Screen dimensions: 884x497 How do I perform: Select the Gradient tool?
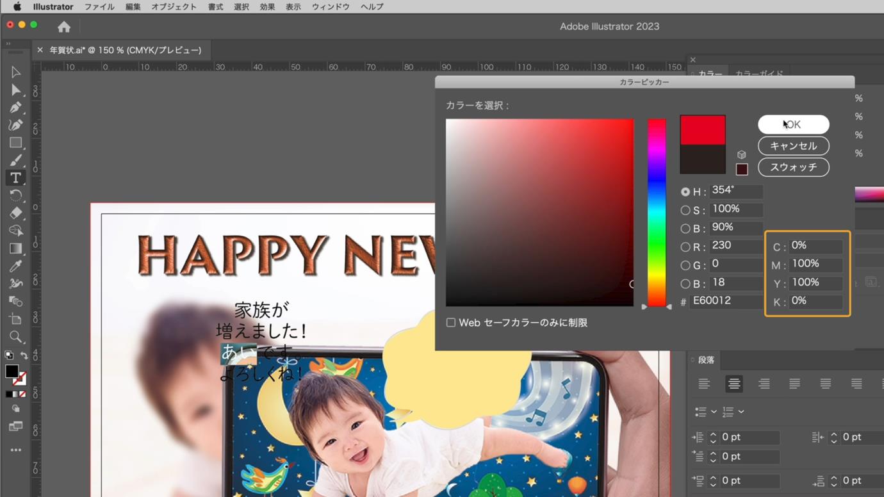[16, 248]
